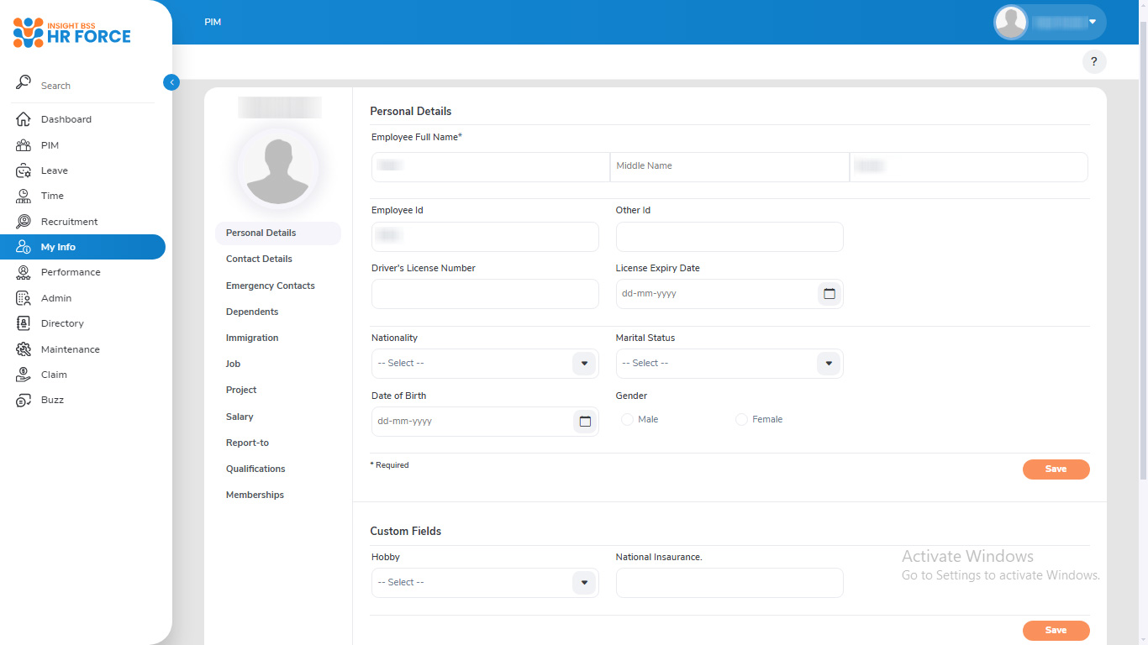
Task: Open the Hobby dropdown
Action: click(584, 583)
